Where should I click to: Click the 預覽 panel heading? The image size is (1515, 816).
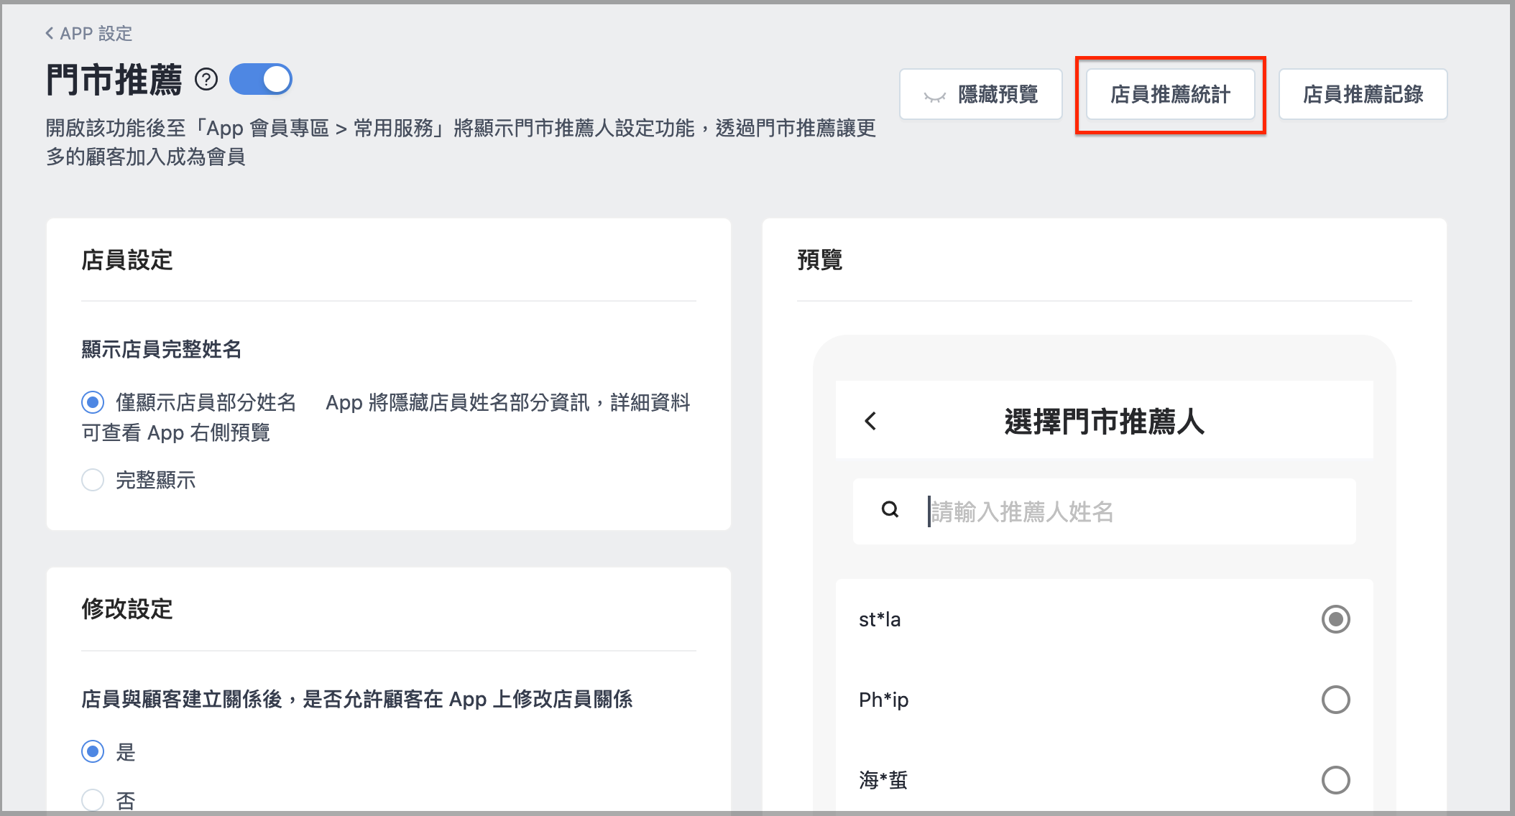(x=820, y=260)
